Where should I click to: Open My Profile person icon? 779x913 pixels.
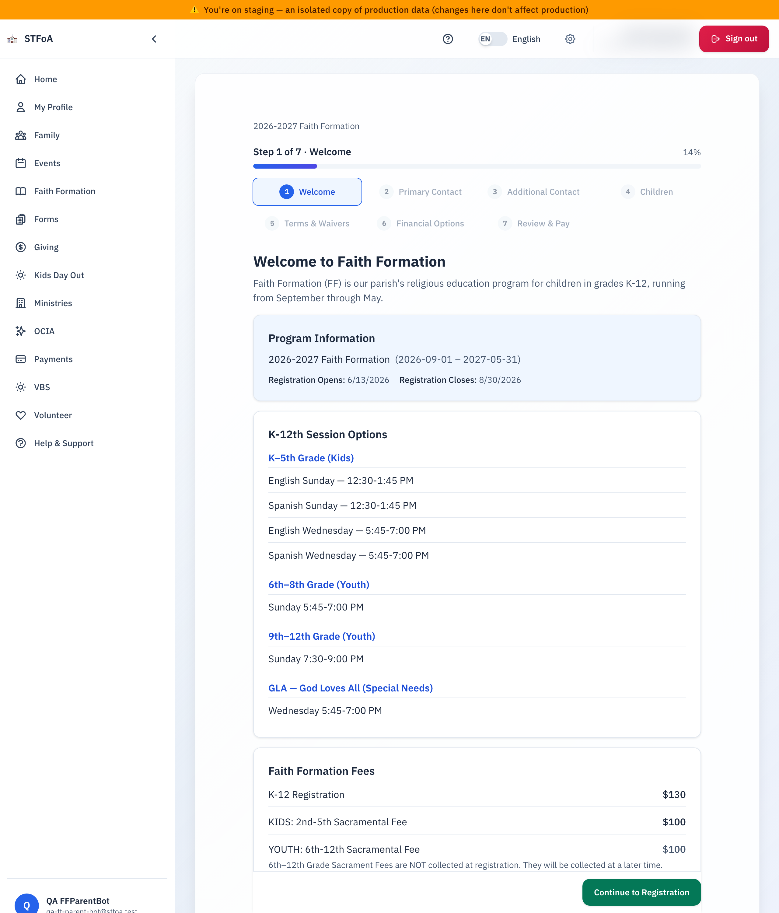pos(21,107)
